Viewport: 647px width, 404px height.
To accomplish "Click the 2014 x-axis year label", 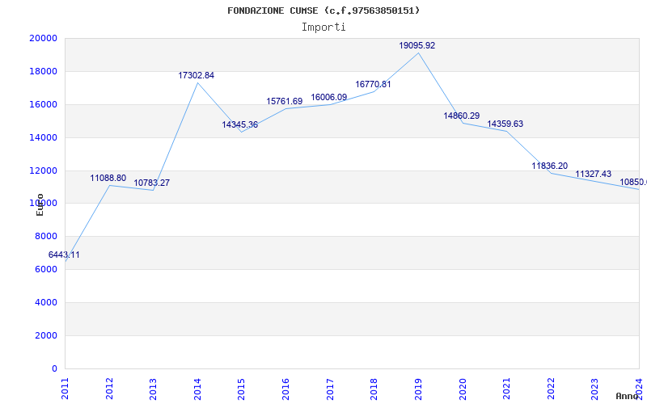I will (197, 389).
